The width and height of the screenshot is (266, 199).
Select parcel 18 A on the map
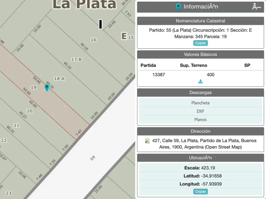tap(59, 79)
